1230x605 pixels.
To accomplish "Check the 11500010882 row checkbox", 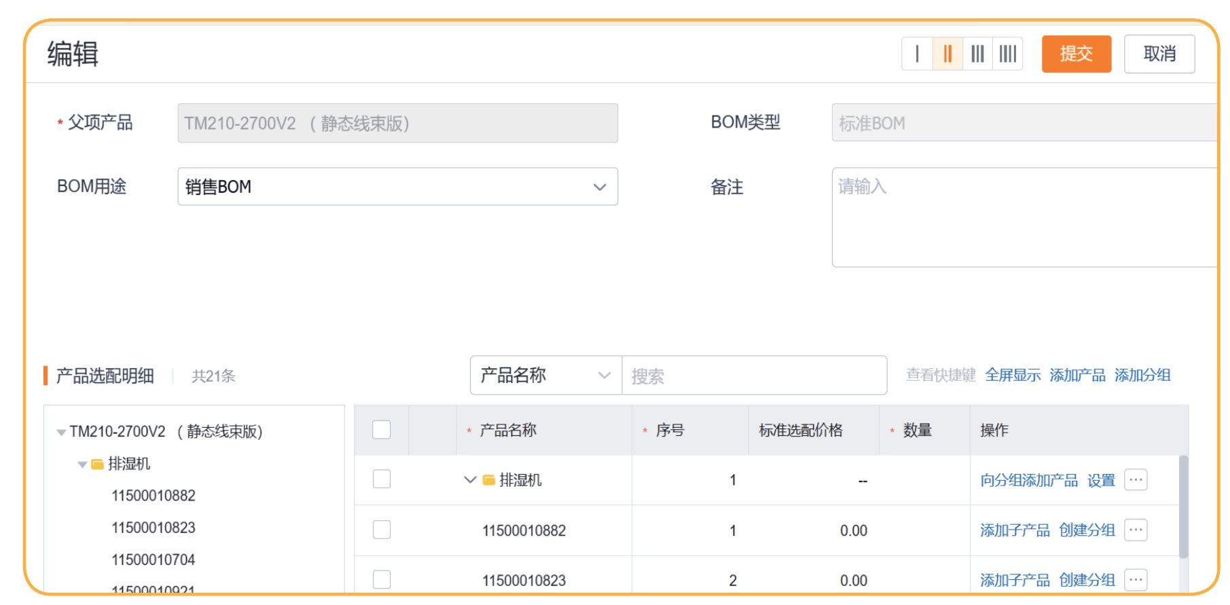I will tap(382, 530).
